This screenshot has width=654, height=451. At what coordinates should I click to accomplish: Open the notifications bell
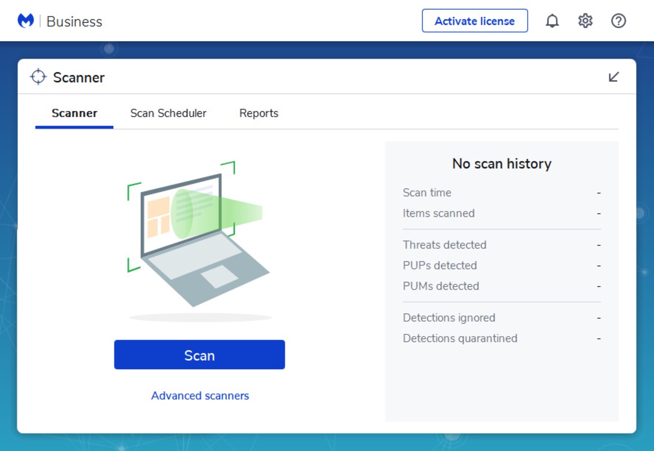552,21
